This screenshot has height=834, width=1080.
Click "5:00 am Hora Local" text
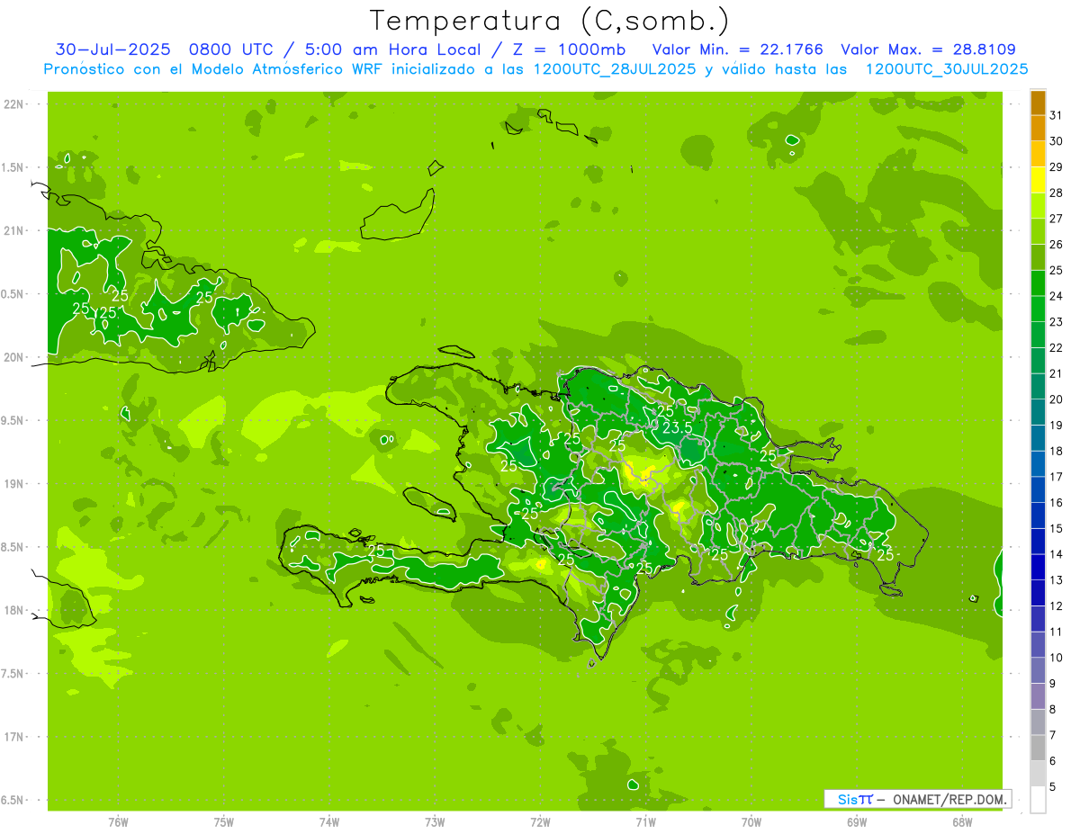tap(392, 49)
